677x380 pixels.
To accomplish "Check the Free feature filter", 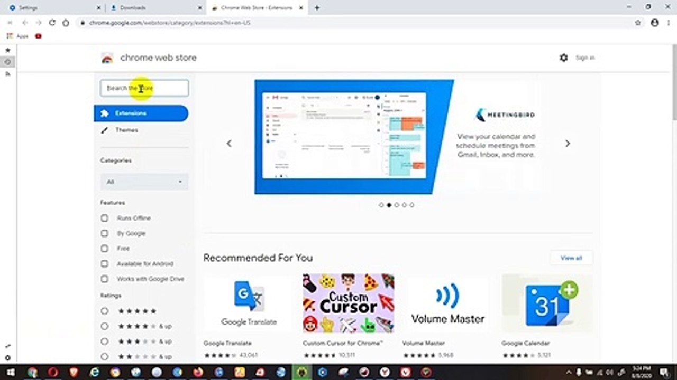I will pos(105,248).
